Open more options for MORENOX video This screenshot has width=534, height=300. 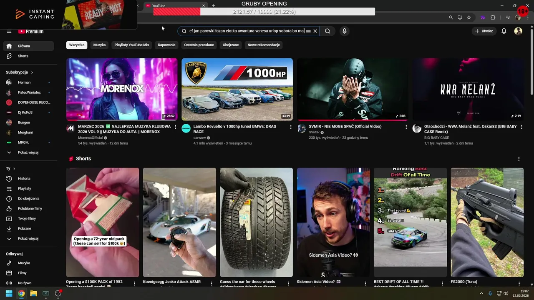point(175,127)
